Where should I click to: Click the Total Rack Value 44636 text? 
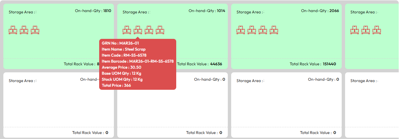pos(199,64)
